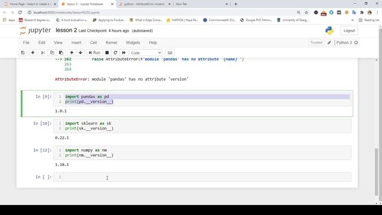Click the AttributeError message text
Viewport: 382px width, 215px height.
(x=122, y=79)
